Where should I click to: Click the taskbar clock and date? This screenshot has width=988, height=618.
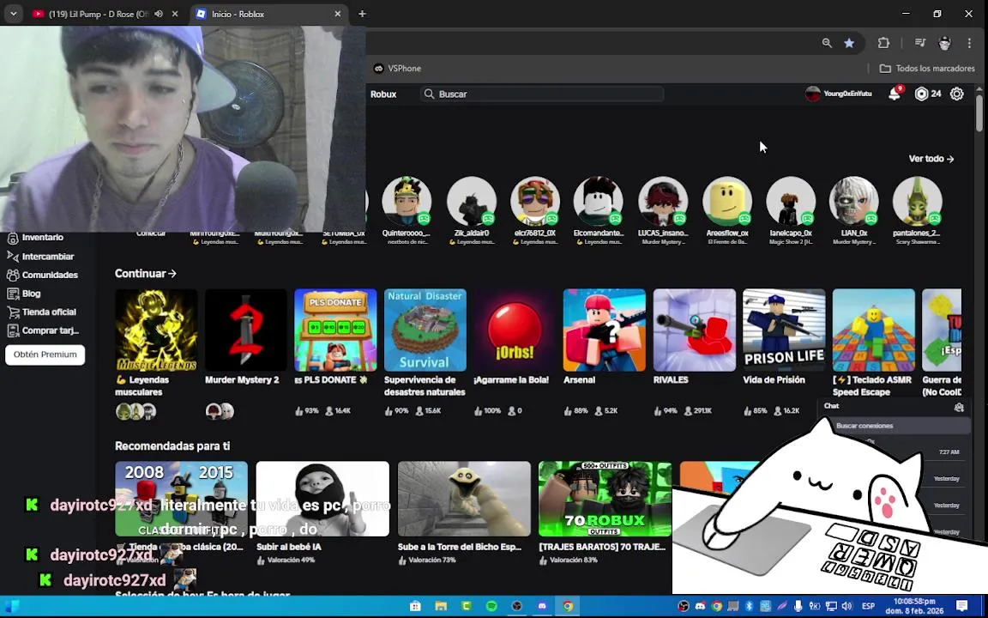pos(914,606)
